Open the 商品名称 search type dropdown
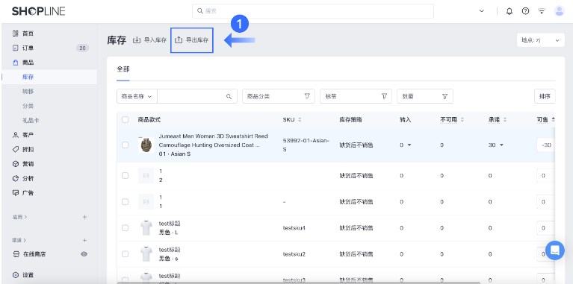The image size is (573, 284). tap(137, 97)
